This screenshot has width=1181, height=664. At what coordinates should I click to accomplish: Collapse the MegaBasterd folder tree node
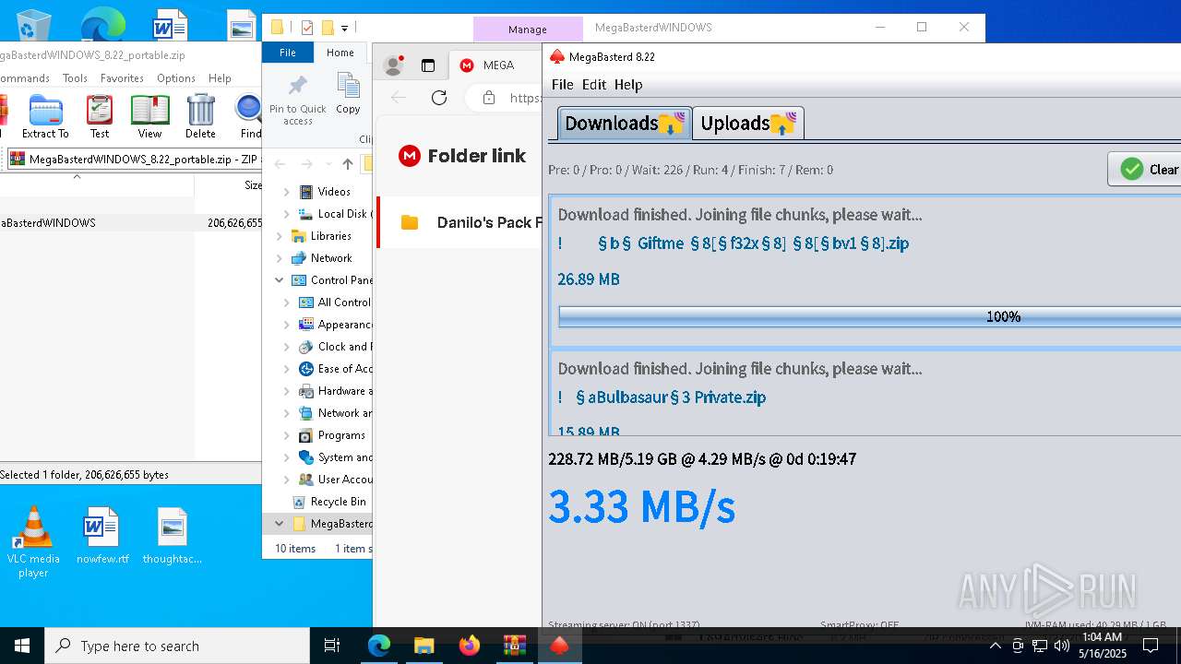coord(279,524)
